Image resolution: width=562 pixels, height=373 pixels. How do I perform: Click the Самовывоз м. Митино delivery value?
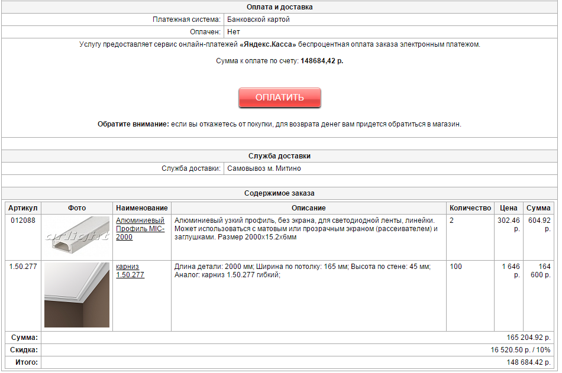pos(264,168)
